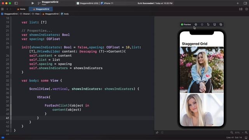This screenshot has height=140, width=249.
Task: Go forward in editor history
Action: (x=11, y=9)
